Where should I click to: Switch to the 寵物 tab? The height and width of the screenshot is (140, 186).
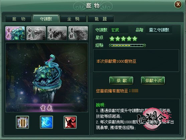(18, 19)
